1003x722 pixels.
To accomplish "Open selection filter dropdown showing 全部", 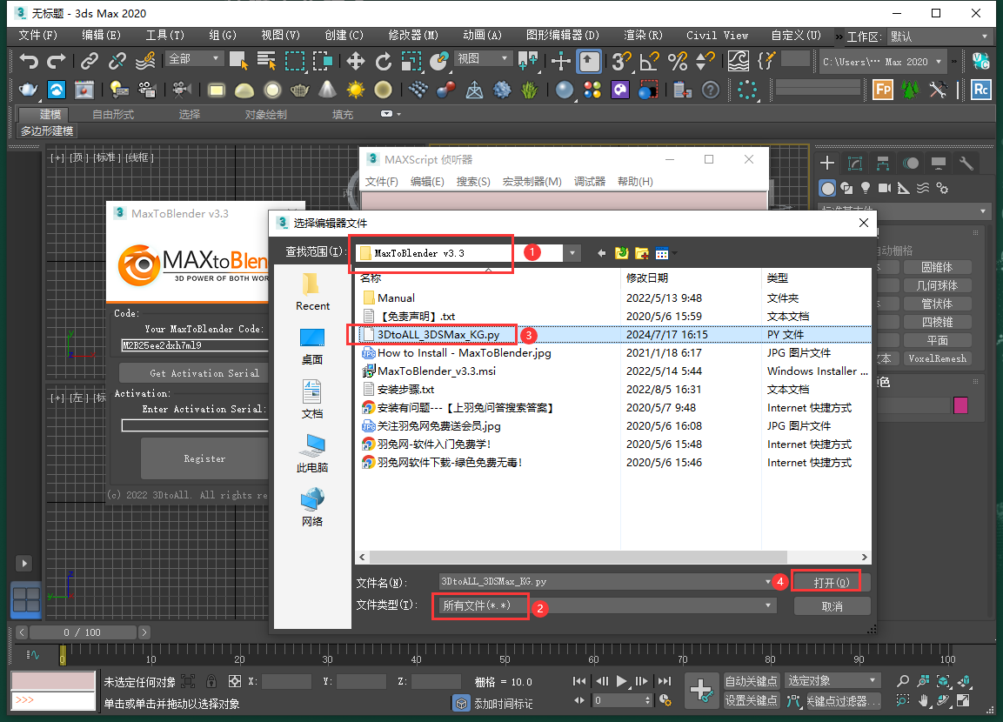I will pos(194,59).
